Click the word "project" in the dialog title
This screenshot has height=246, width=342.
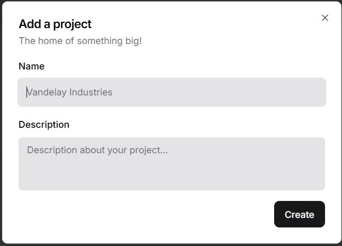(72, 24)
